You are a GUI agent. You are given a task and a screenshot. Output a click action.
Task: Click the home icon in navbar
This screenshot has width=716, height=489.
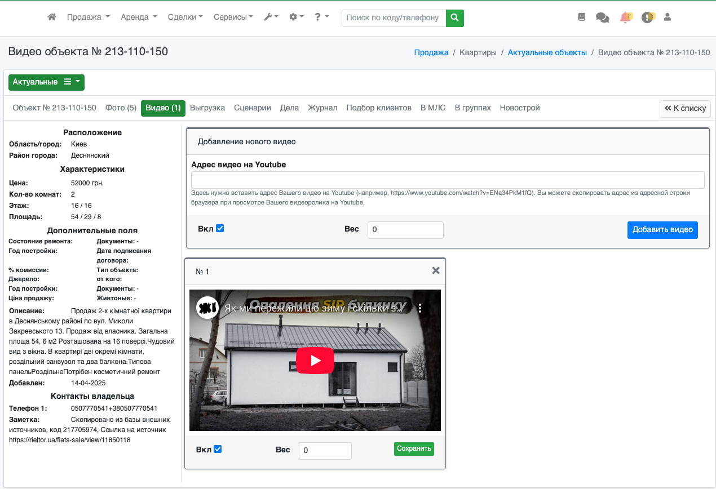[x=52, y=17]
